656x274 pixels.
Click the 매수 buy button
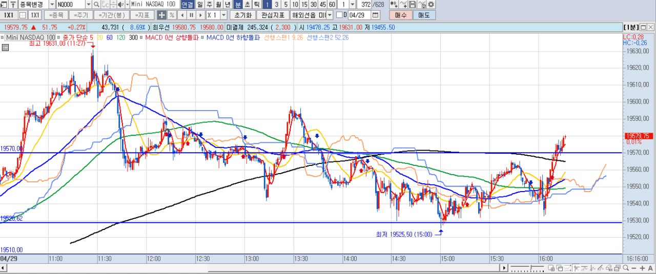click(x=401, y=15)
